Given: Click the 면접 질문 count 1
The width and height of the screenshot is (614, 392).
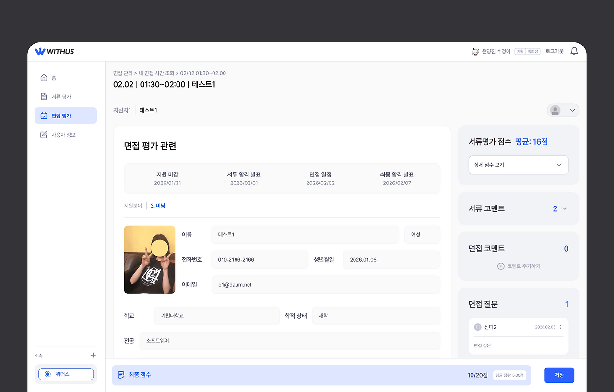Looking at the screenshot, I should click(x=567, y=304).
